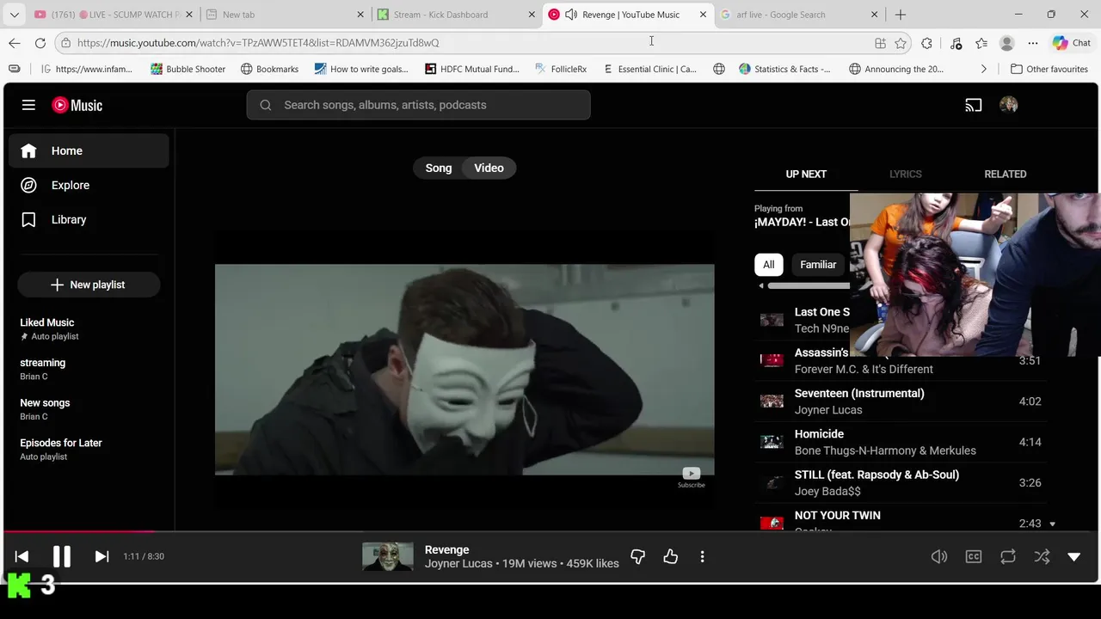Open browser extensions icon
1101x619 pixels.
point(926,43)
